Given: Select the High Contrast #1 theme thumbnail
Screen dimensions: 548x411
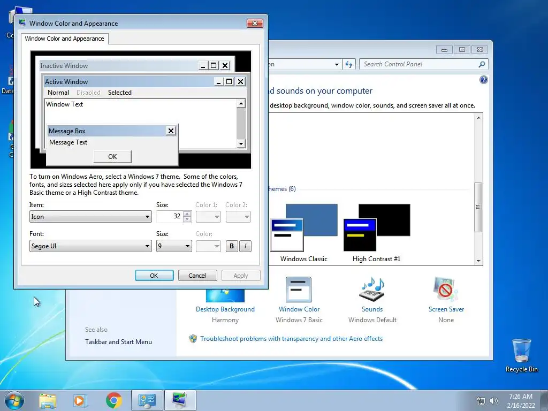Looking at the screenshot, I should pos(376,227).
